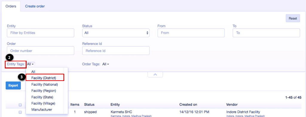
Task: Click the From date input field
Action: coord(191,33)
